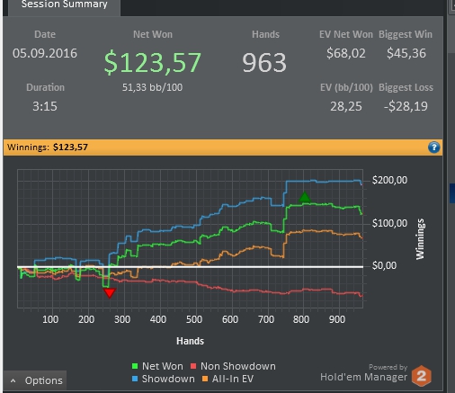Image resolution: width=455 pixels, height=393 pixels.
Task: Click the $200,00 axis label
Action: (x=389, y=180)
